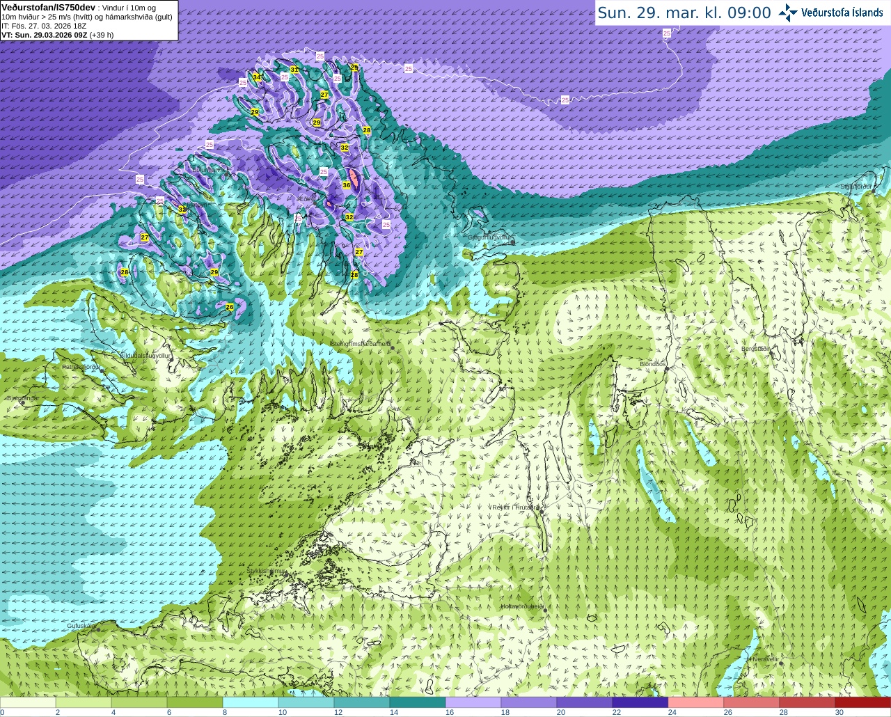The image size is (891, 717).
Task: Click the Hveravellir station marker
Action: (x=781, y=663)
